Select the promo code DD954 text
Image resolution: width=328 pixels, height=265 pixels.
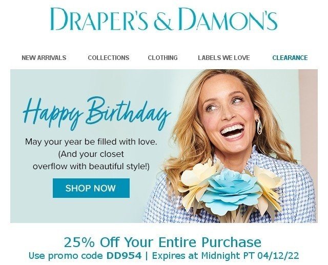click(124, 256)
